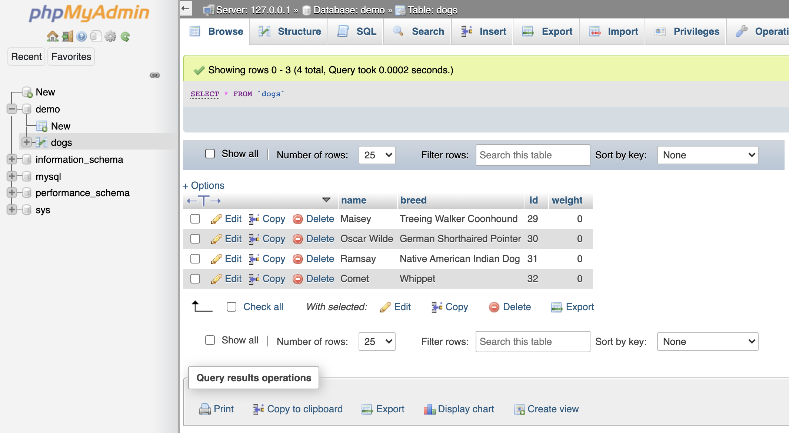Enable the Show all checkbox
The image size is (789, 433).
pos(210,153)
